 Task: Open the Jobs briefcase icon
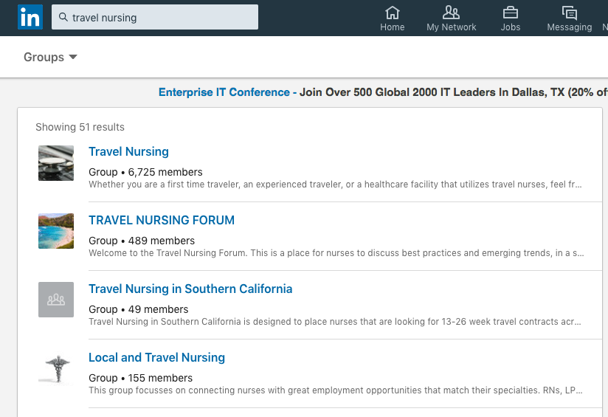[x=510, y=13]
